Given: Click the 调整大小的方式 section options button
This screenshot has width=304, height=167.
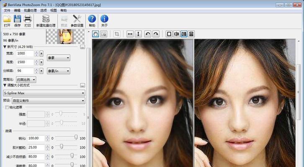Looking at the screenshot, I should coord(82,86).
